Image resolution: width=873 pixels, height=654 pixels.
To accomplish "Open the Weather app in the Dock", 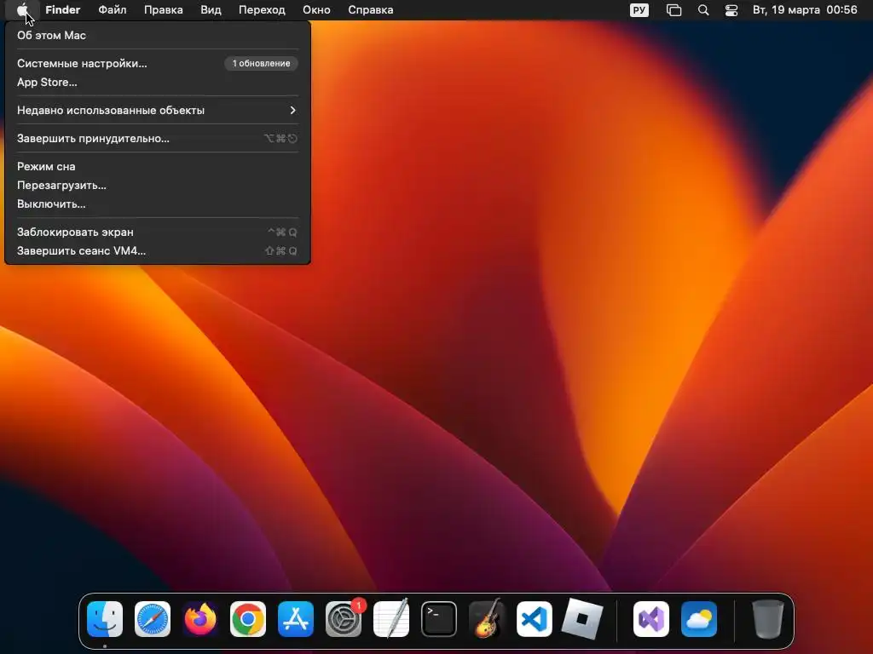I will pos(699,619).
